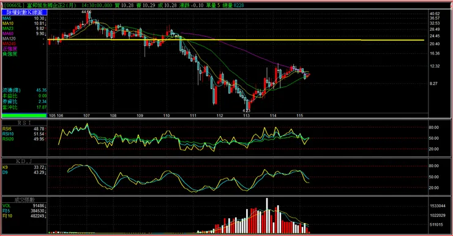Click the 總量 8228 total volume
The height and width of the screenshot is (236, 453).
coord(233,5)
